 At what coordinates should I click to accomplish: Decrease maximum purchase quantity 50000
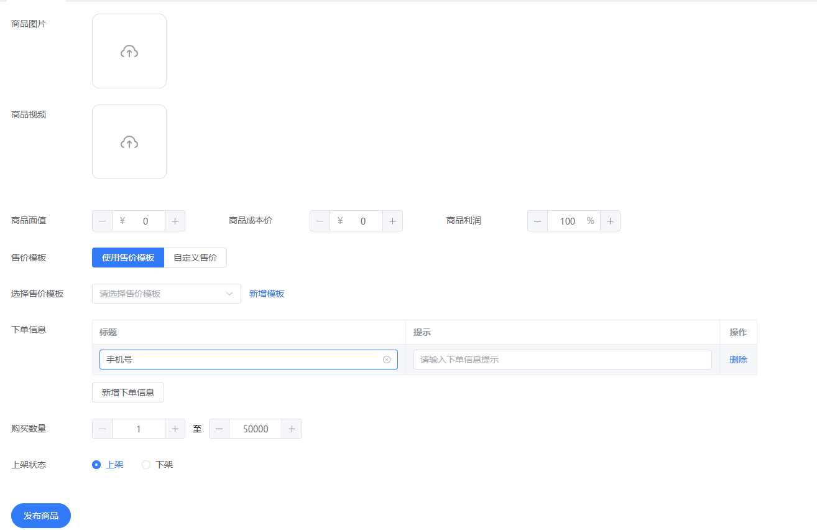tap(219, 429)
